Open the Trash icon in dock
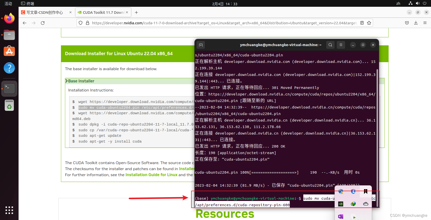431x220 pixels. (9, 105)
